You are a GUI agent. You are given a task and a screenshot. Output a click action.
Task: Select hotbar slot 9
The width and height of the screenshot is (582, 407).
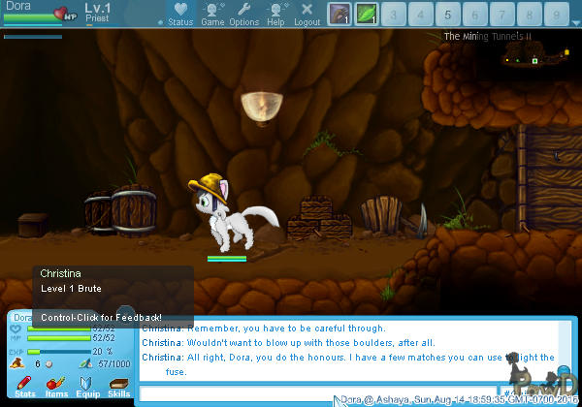point(556,14)
